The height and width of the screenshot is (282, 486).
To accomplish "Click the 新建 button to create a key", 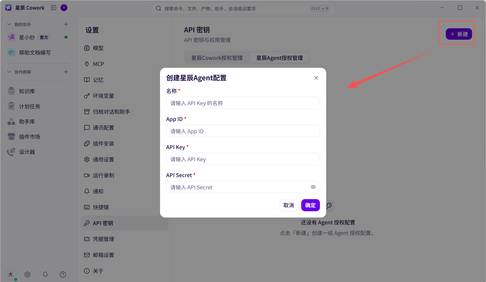I will click(x=459, y=34).
